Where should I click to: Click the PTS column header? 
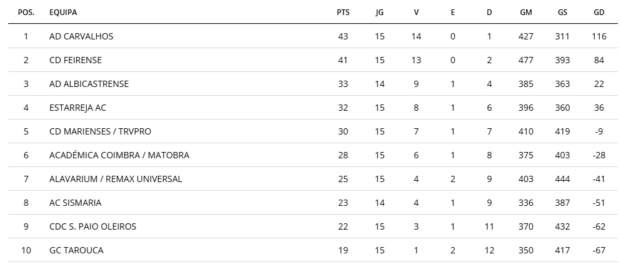(x=343, y=13)
